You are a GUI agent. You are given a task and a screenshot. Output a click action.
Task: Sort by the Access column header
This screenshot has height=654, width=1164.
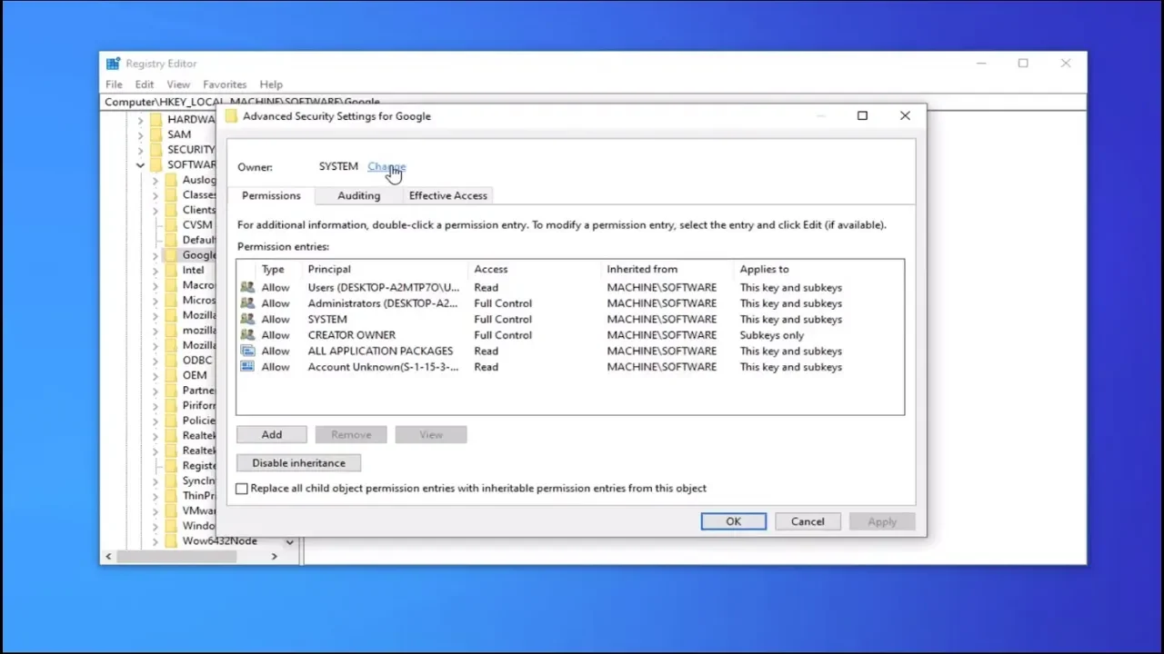tap(491, 269)
